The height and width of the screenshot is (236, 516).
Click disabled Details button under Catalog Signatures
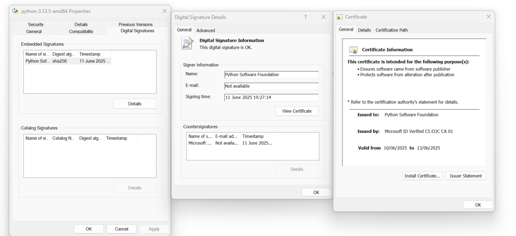(x=135, y=188)
